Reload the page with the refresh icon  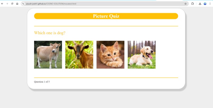pos(12,4)
